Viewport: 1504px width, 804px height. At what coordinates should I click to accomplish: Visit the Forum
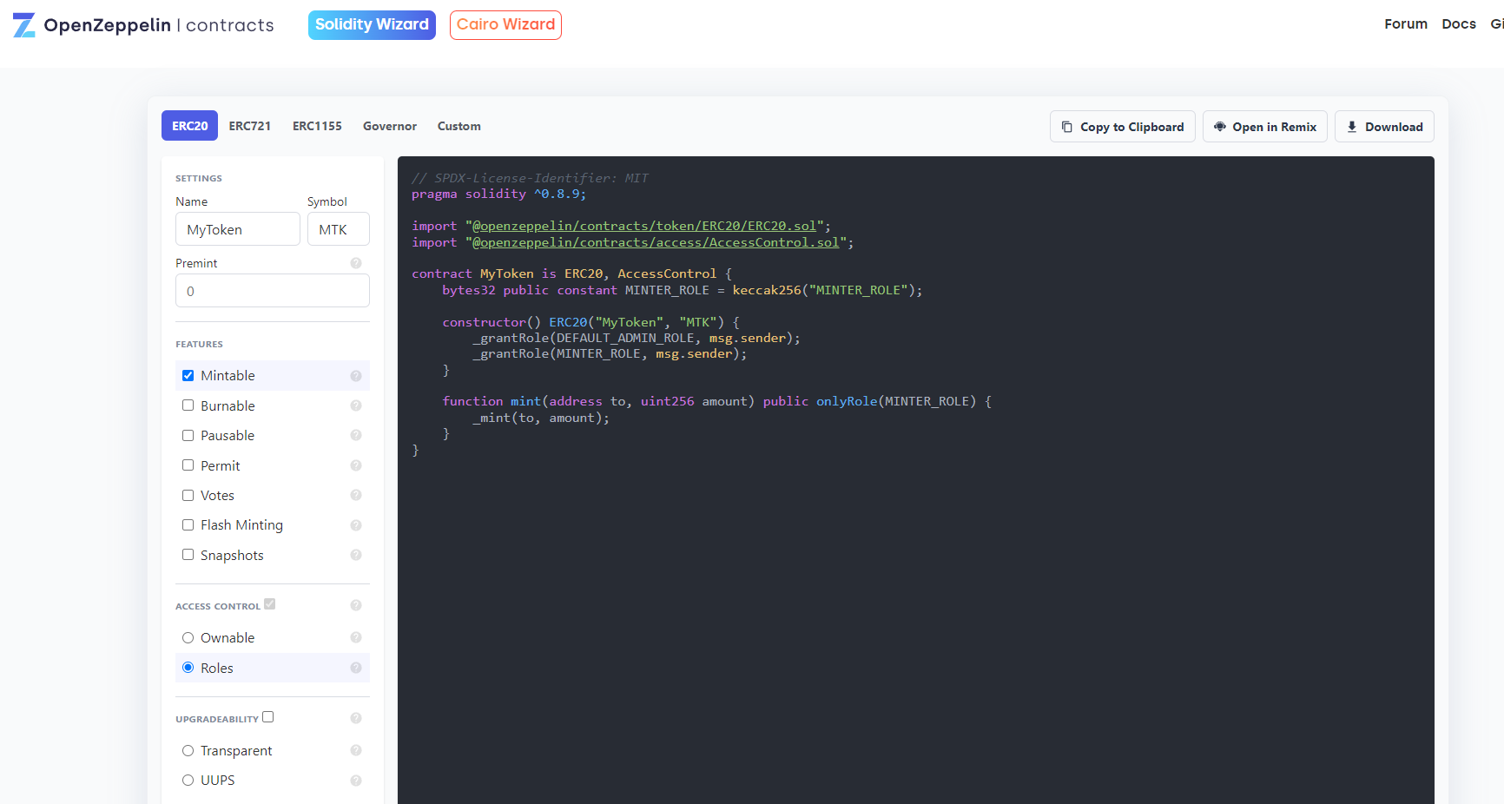1405,23
